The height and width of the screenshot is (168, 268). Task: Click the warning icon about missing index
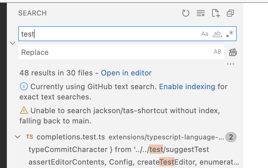click(24, 111)
